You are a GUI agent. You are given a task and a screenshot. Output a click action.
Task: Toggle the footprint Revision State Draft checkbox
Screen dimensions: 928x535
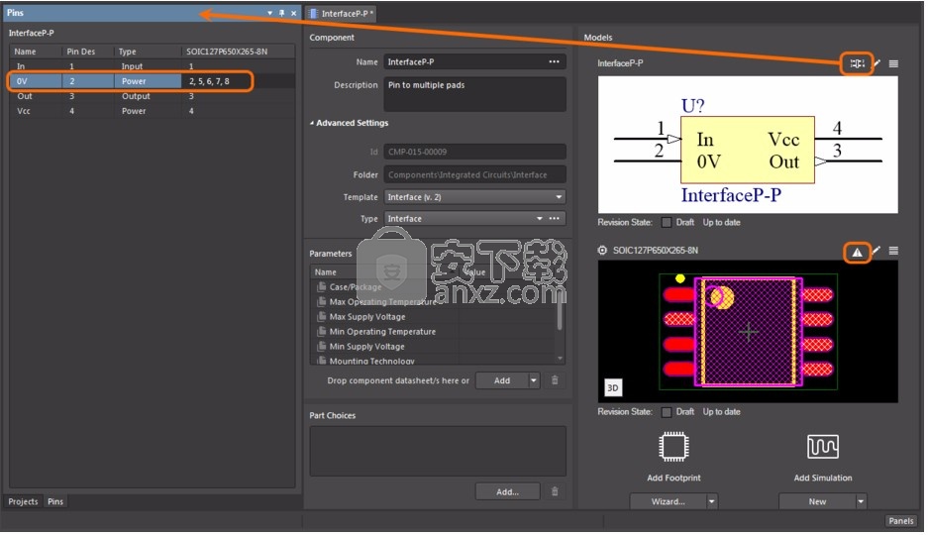click(x=667, y=412)
